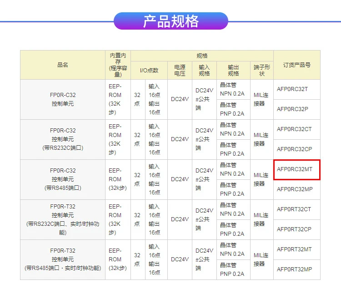Click the 端子形状 header cell
The height and width of the screenshot is (300, 341).
[x=262, y=70]
